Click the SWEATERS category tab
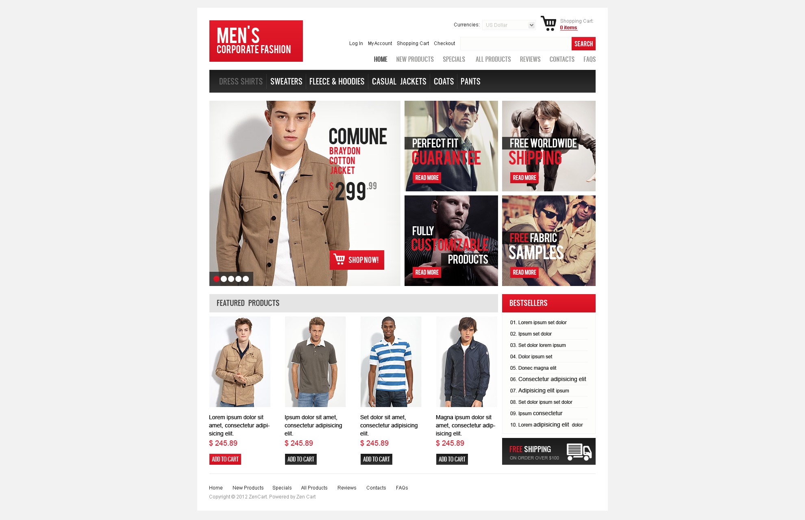This screenshot has height=520, width=805. pos(286,81)
